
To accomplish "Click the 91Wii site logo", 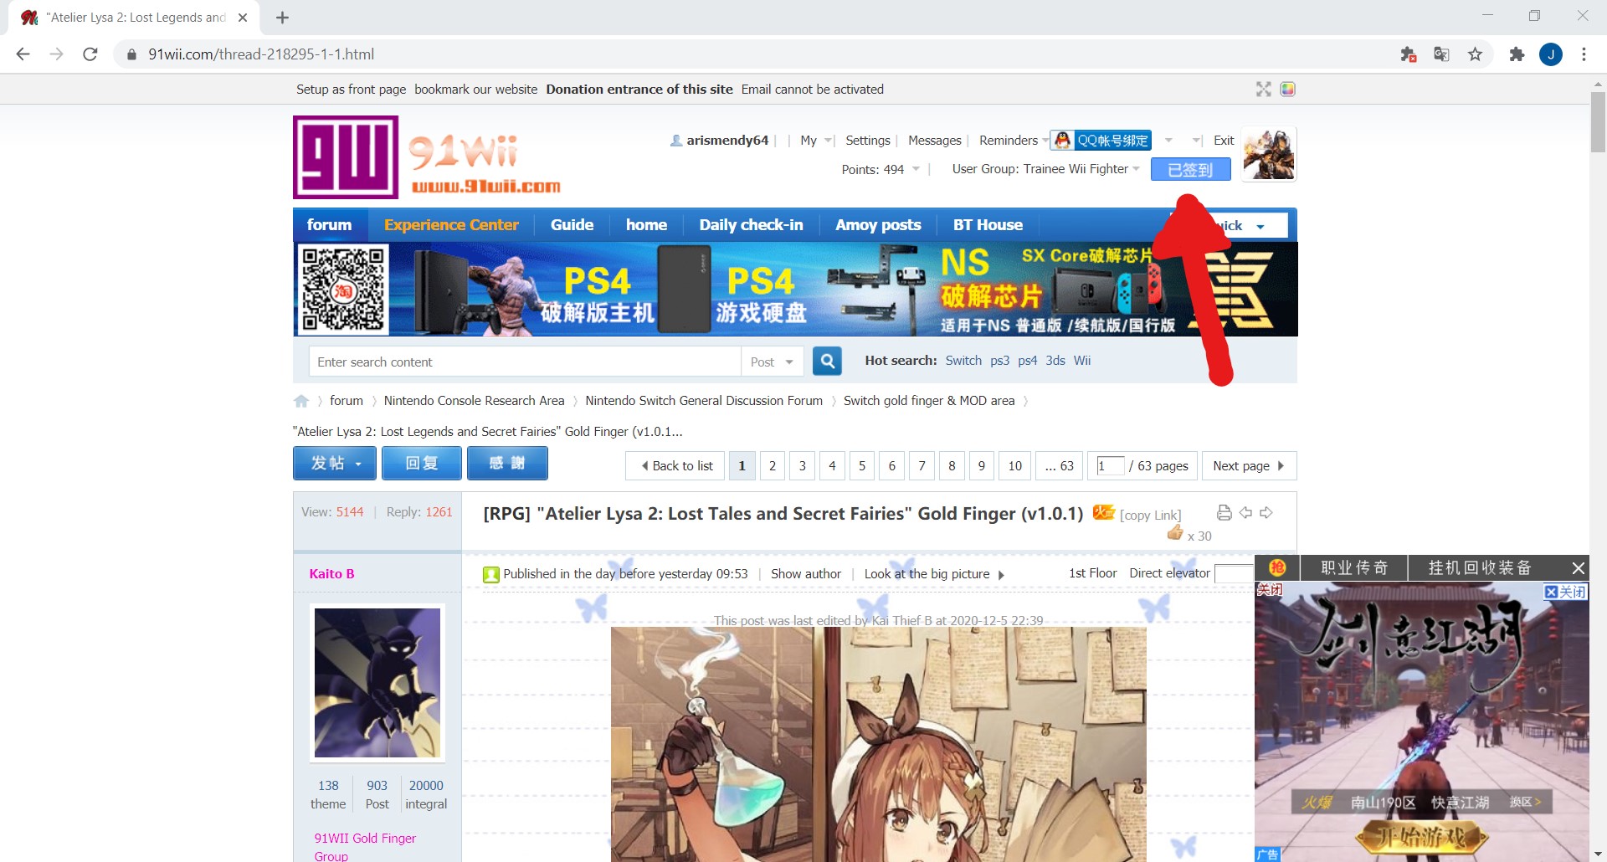I will coord(428,157).
